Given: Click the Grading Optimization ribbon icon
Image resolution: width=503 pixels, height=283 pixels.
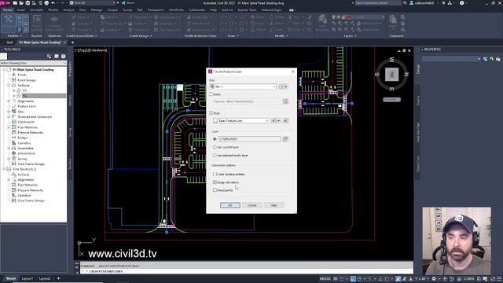Looking at the screenshot, I should (x=54, y=23).
